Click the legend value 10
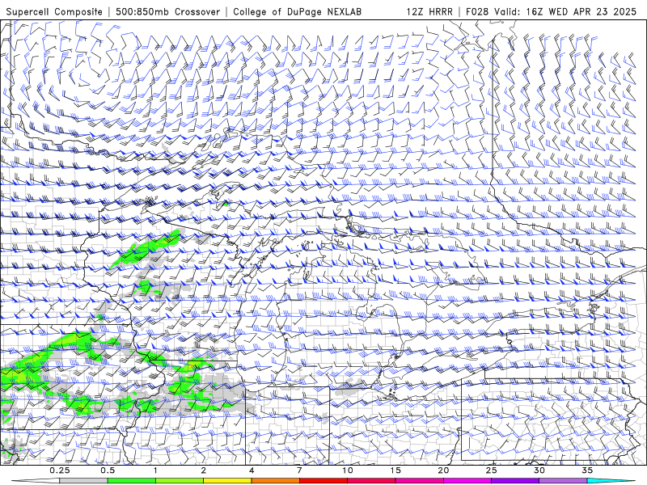The image size is (647, 485). tap(348, 470)
